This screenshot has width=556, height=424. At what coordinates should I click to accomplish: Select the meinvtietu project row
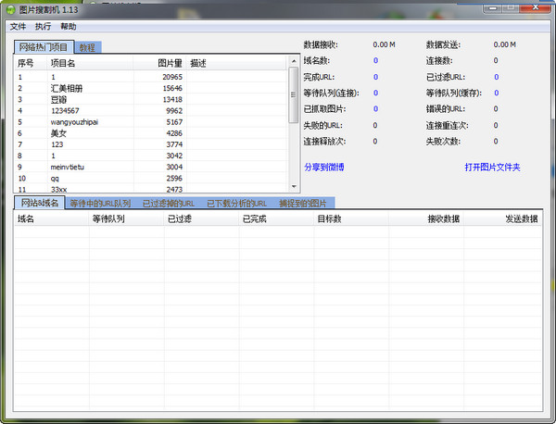[151, 167]
